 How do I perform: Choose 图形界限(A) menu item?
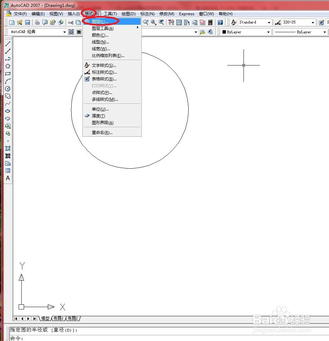coord(112,122)
